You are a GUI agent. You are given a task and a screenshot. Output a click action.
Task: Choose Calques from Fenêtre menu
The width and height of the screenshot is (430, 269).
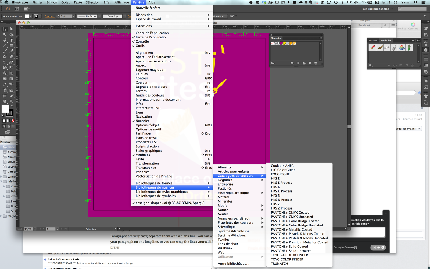pos(172,74)
